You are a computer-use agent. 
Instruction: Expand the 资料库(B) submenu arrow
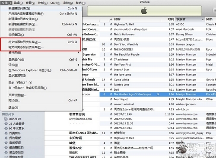click(x=79, y=53)
